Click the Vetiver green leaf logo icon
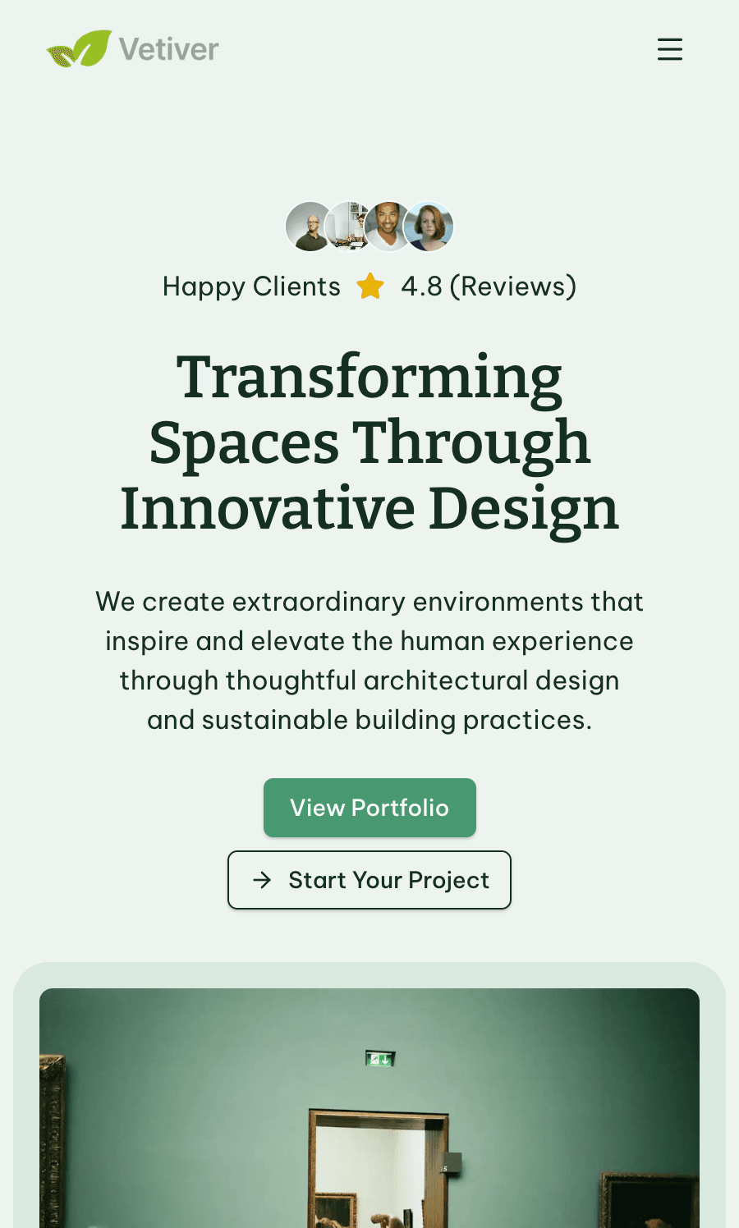 (x=80, y=49)
